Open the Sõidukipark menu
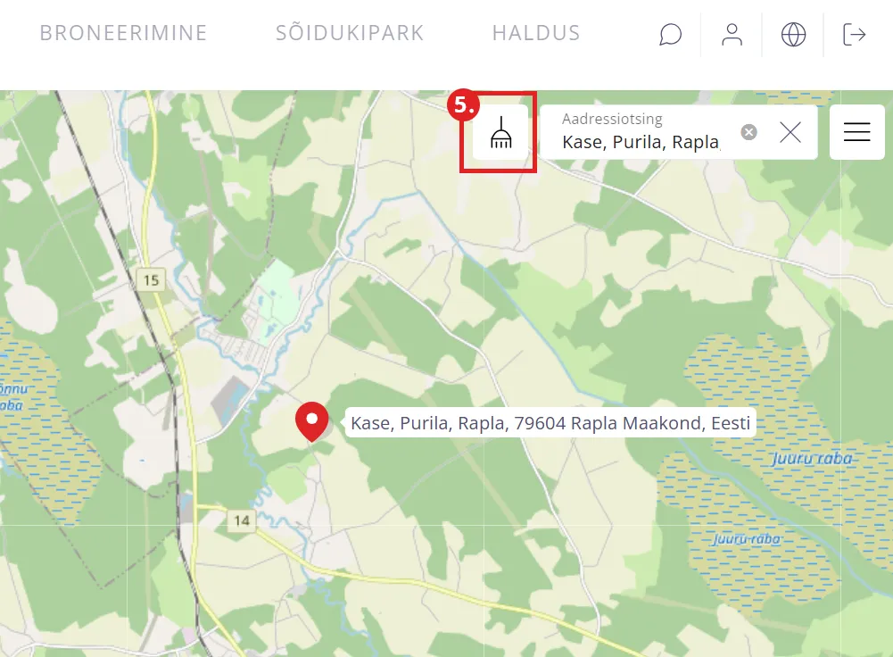 (350, 33)
